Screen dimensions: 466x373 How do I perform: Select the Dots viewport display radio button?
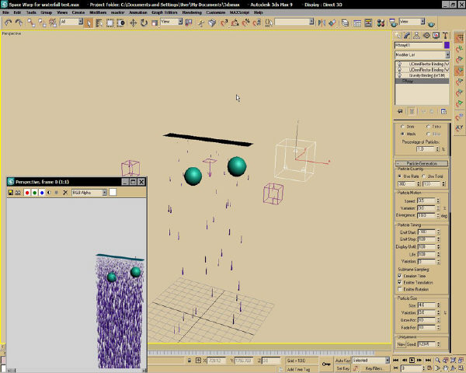(402, 127)
